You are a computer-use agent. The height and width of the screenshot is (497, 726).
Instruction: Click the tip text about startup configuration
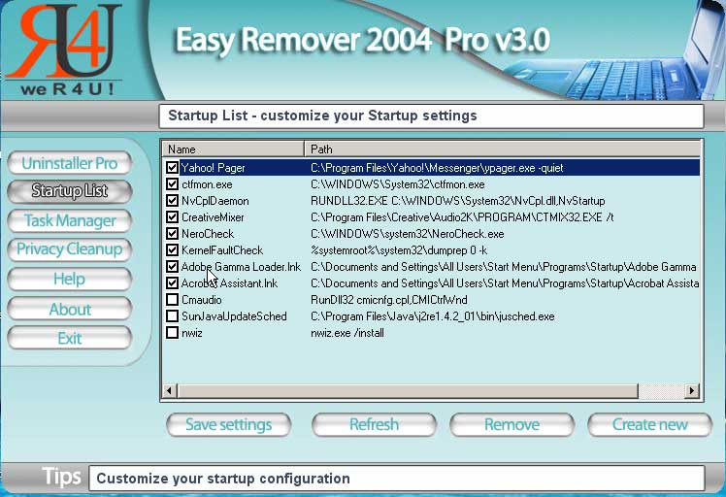(x=223, y=479)
